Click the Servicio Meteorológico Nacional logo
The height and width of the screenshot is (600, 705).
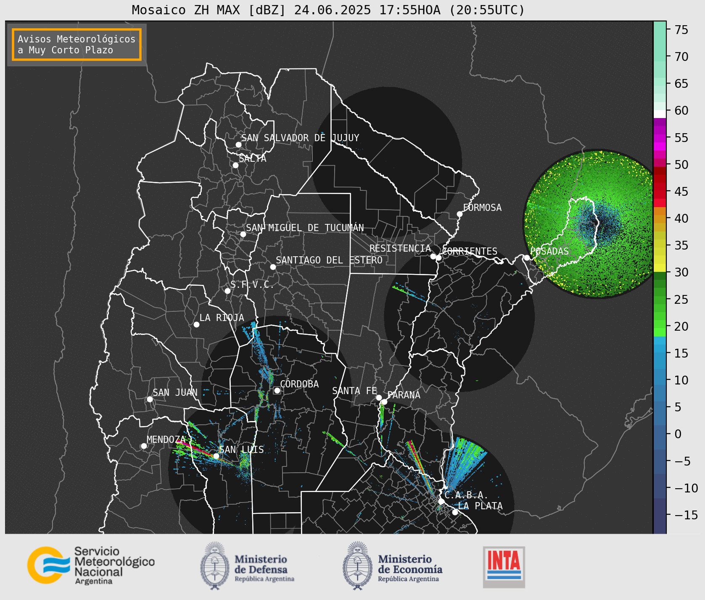point(91,565)
